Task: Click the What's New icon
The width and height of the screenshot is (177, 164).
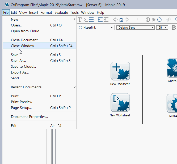Action: [x=172, y=68]
